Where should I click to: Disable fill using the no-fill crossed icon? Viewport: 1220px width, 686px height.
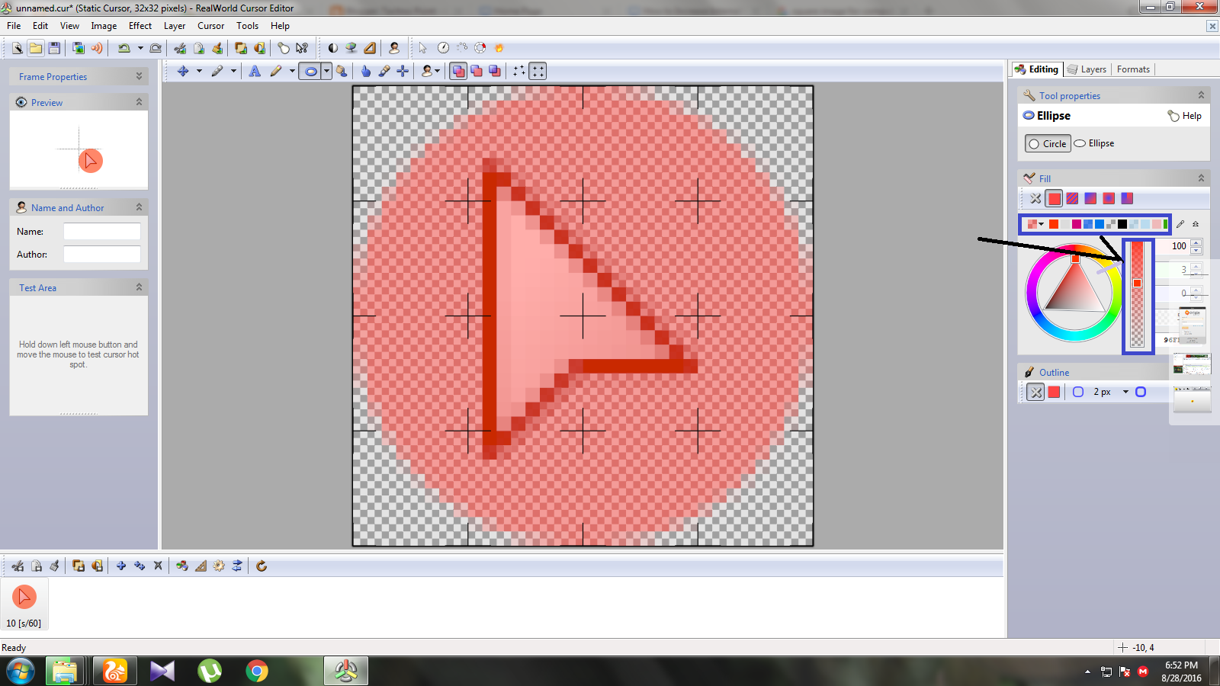tap(1035, 198)
